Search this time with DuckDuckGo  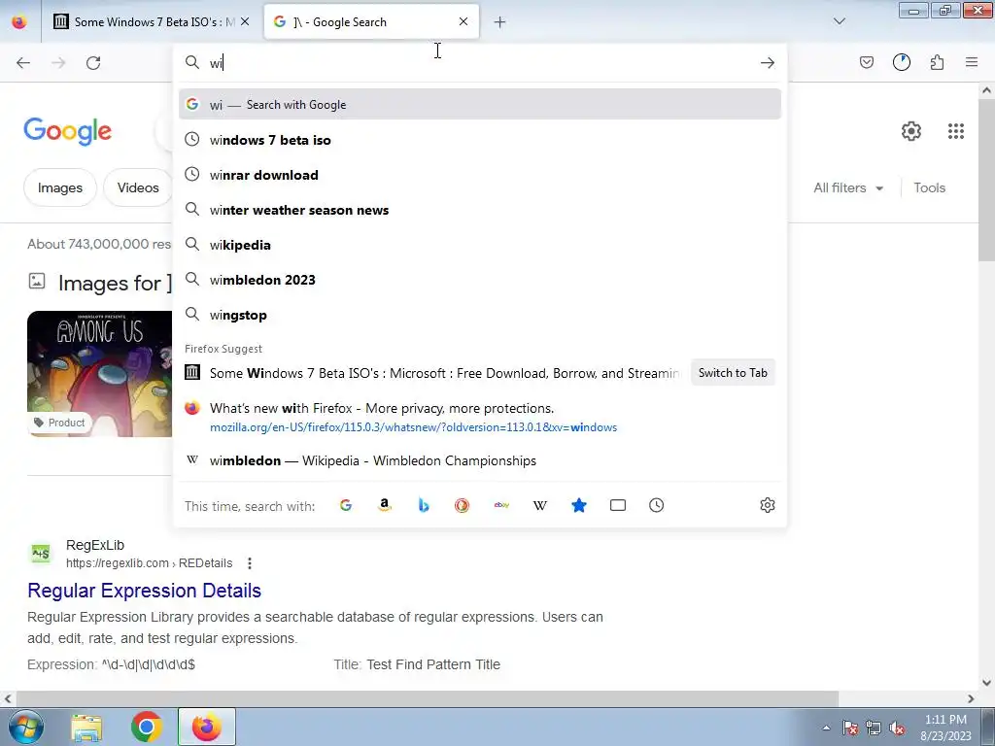point(462,505)
